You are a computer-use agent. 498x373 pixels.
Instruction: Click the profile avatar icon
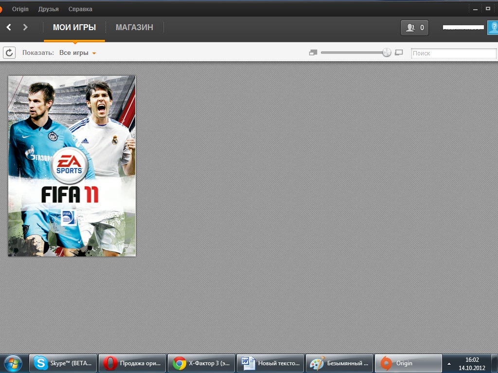493,28
